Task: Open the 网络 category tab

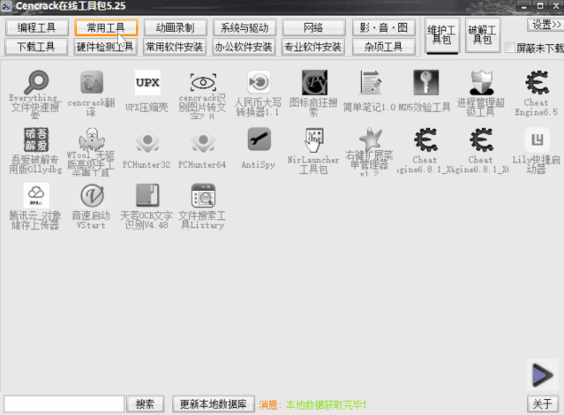Action: [313, 27]
